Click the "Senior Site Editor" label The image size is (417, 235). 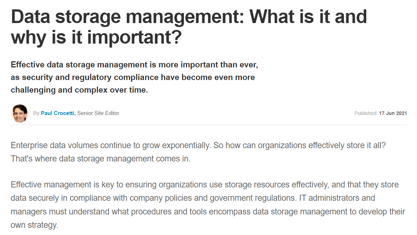(x=98, y=113)
